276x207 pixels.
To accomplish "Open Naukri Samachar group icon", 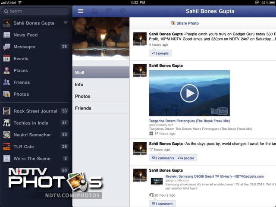I will pyautogui.click(x=7, y=135).
